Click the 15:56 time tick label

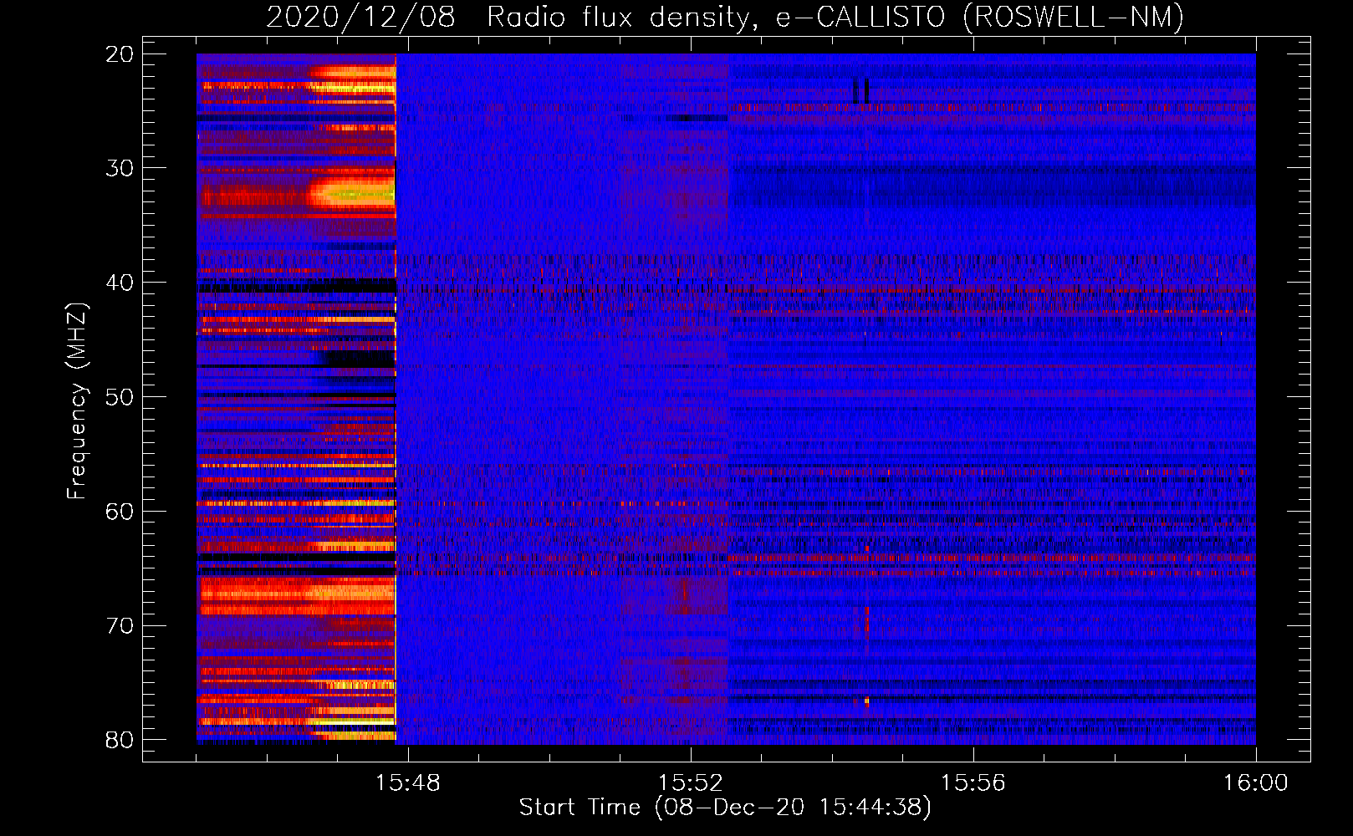[x=973, y=783]
